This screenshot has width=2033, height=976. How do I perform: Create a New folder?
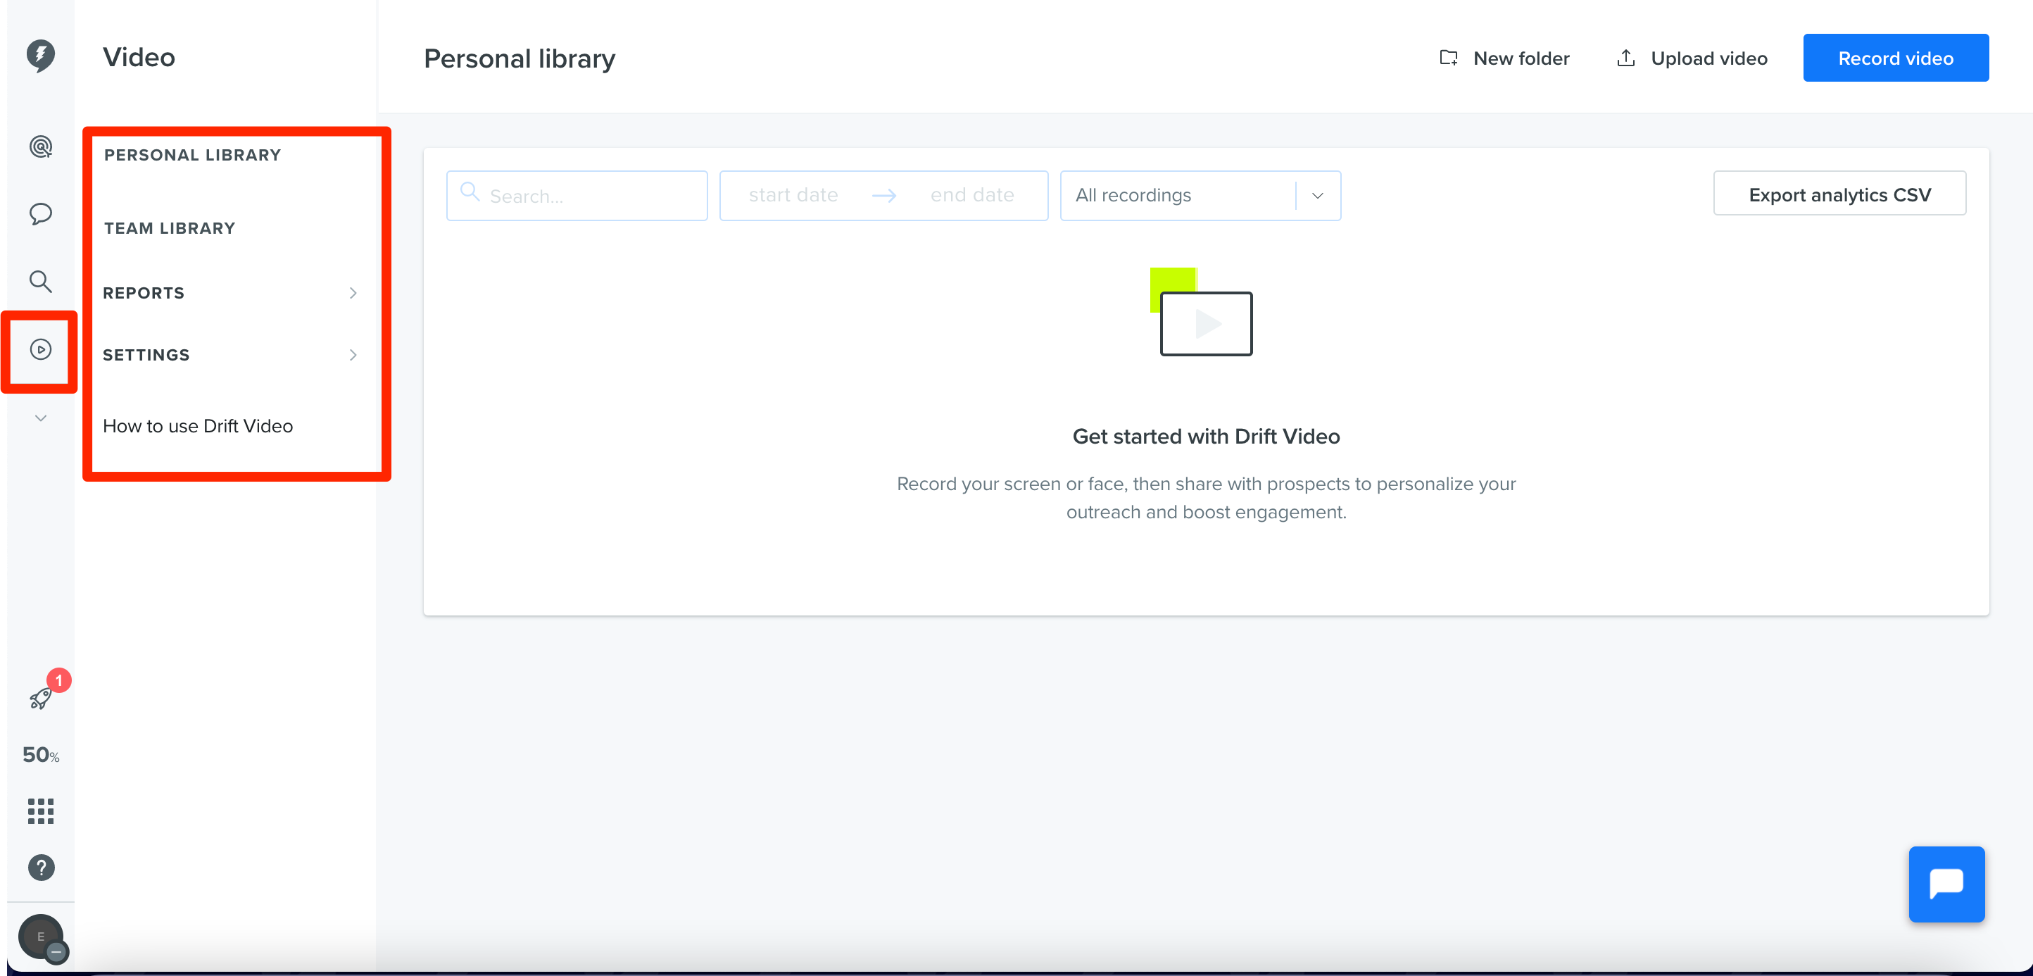coord(1504,58)
